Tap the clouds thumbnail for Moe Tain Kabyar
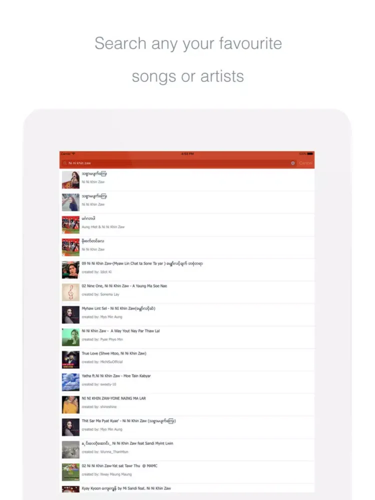Image resolution: width=375 pixels, height=500 pixels. point(70,381)
